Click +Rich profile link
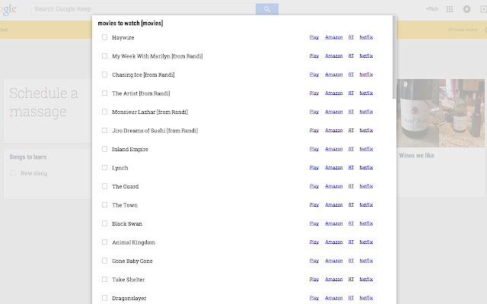This screenshot has width=487, height=304. 432,9
